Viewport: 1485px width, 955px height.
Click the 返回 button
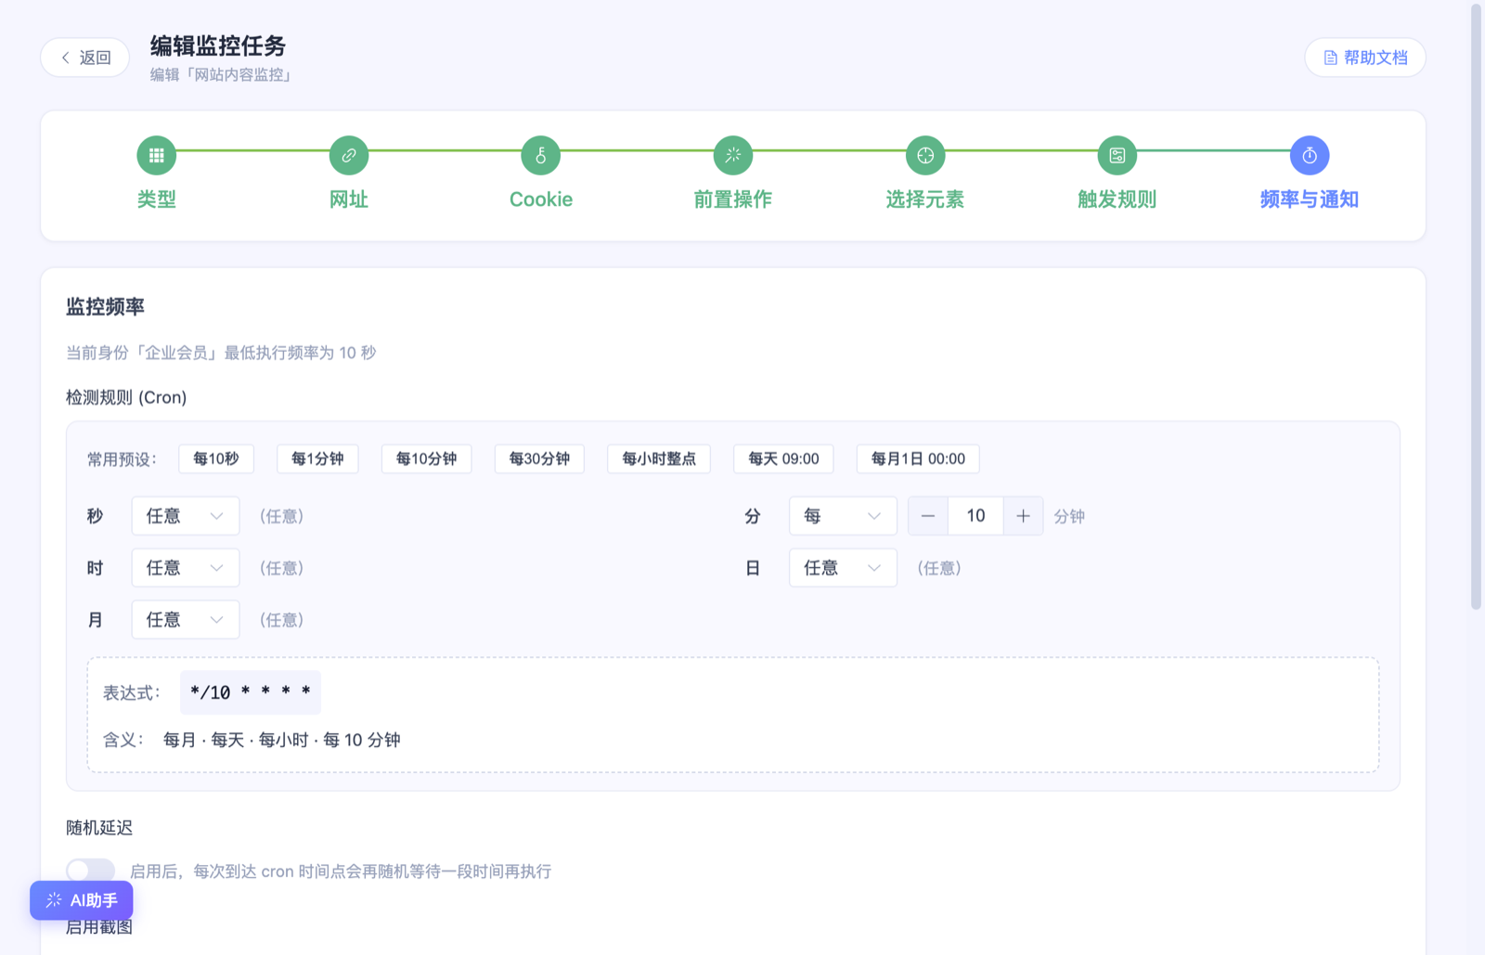pos(85,58)
